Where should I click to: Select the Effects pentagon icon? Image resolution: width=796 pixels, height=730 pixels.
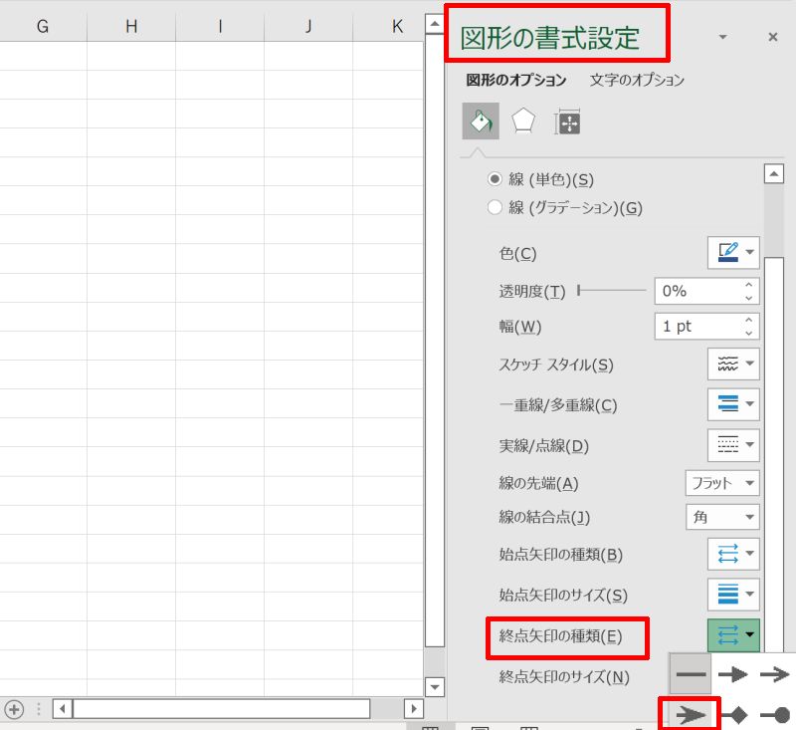pos(520,121)
